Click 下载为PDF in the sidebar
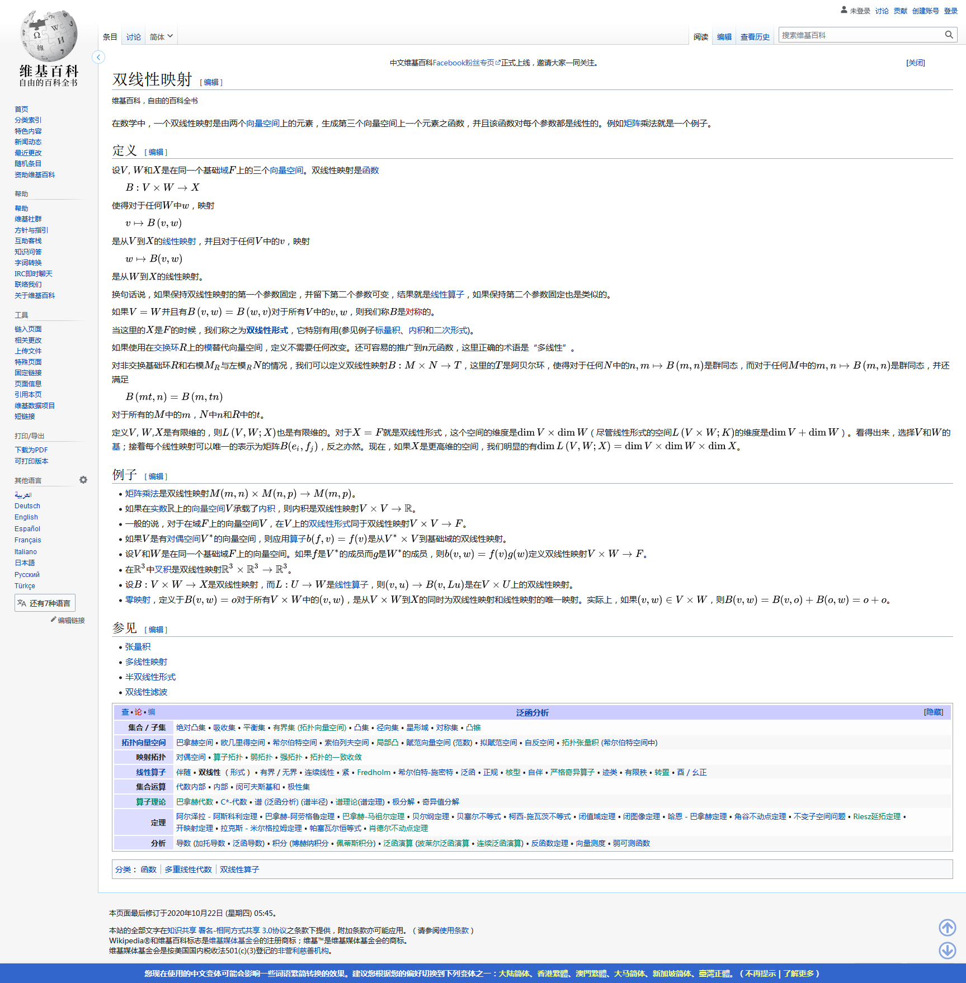Viewport: 966px width, 983px height. tap(31, 450)
